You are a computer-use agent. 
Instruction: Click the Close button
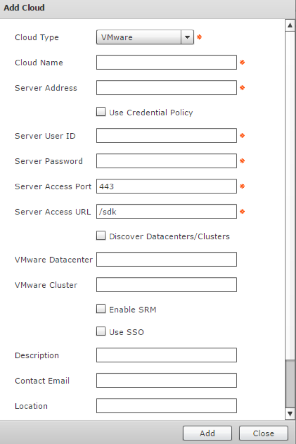(263, 433)
